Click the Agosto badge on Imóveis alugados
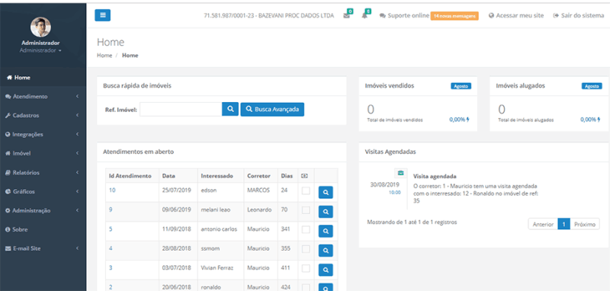 (x=592, y=86)
